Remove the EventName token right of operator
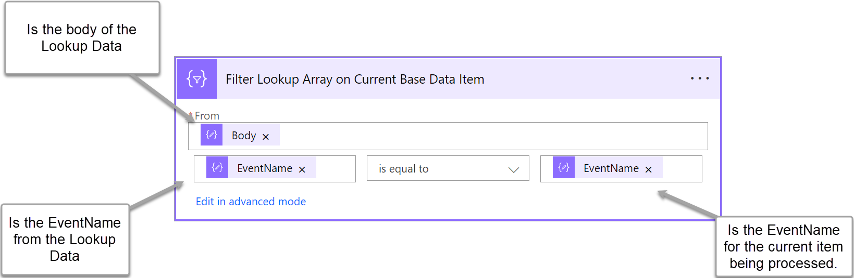Screen dimensions: 854x278 (648, 169)
